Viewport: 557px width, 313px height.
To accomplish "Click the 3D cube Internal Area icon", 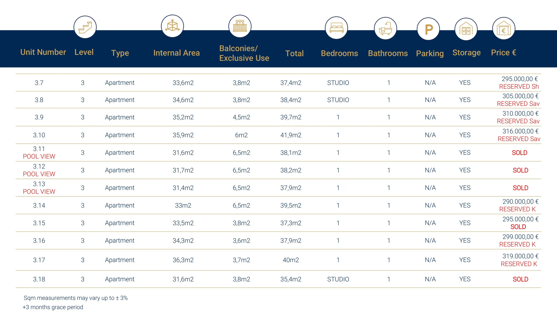I will (172, 26).
